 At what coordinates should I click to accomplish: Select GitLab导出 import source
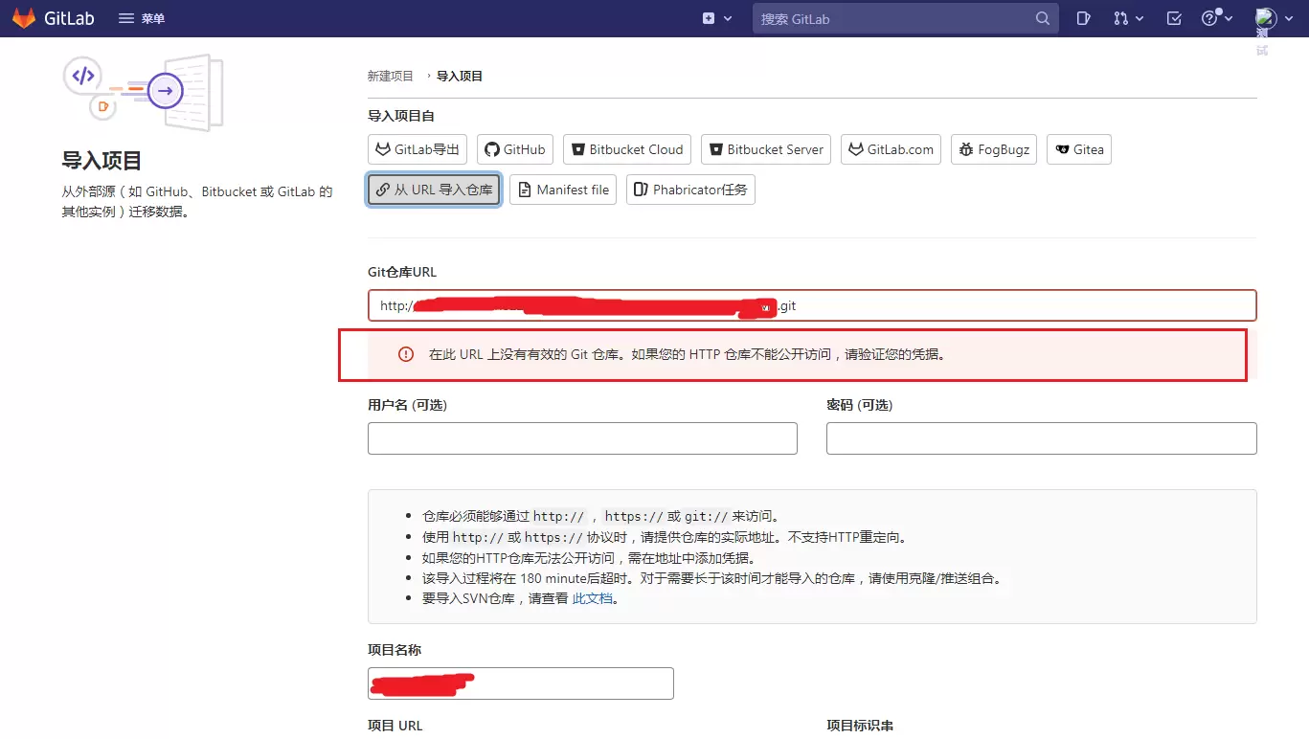click(418, 149)
